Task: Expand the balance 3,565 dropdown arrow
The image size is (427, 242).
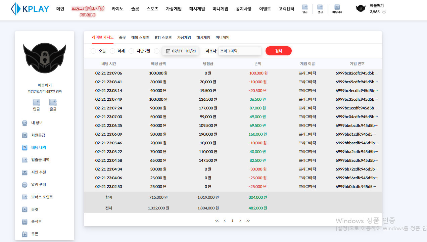Action: [384, 12]
